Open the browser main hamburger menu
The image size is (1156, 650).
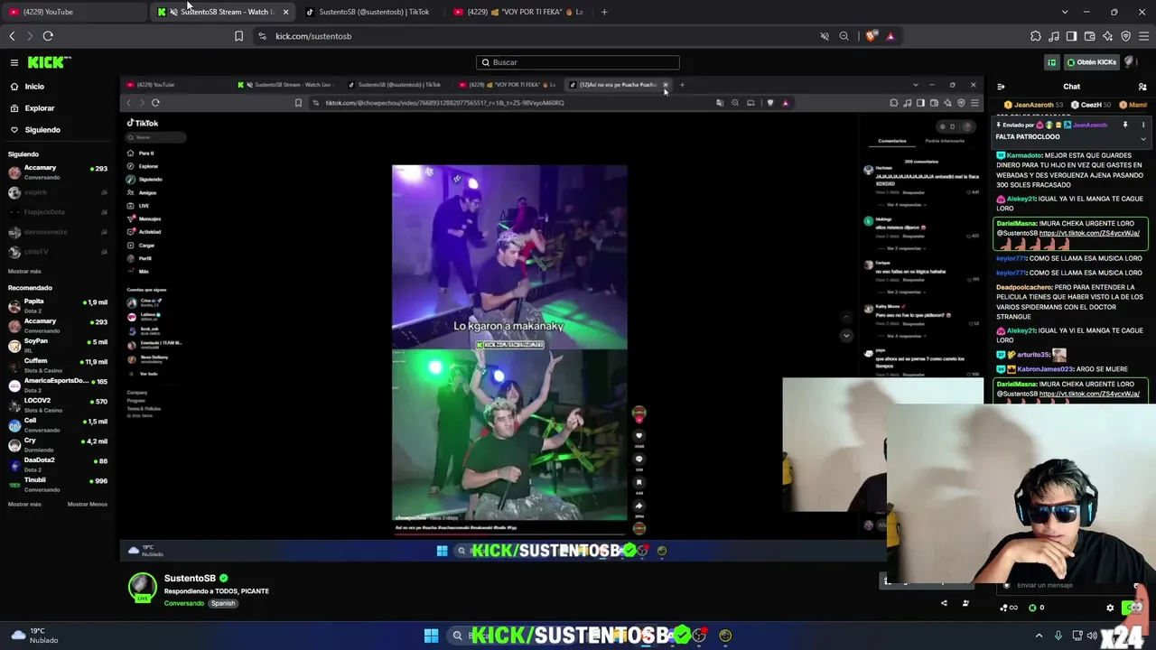tap(1144, 36)
